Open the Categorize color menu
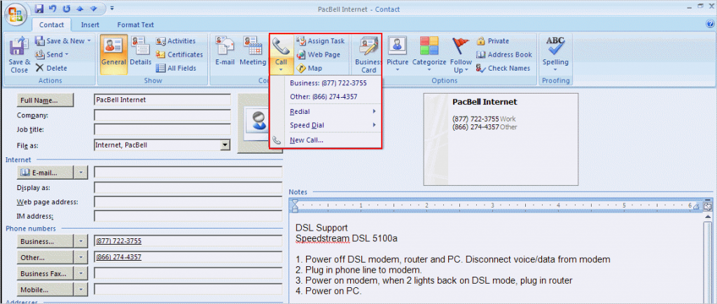717x304 pixels. [429, 55]
